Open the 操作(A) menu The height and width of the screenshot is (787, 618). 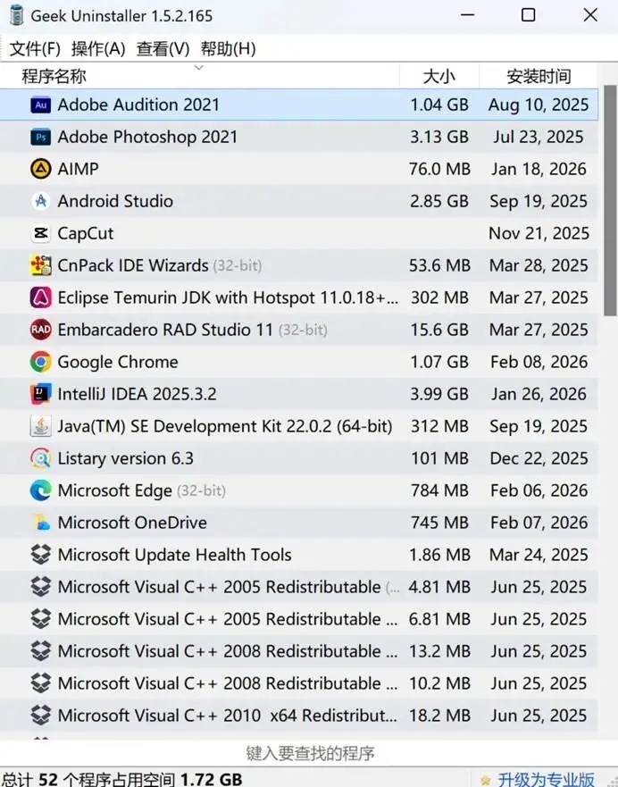(98, 49)
